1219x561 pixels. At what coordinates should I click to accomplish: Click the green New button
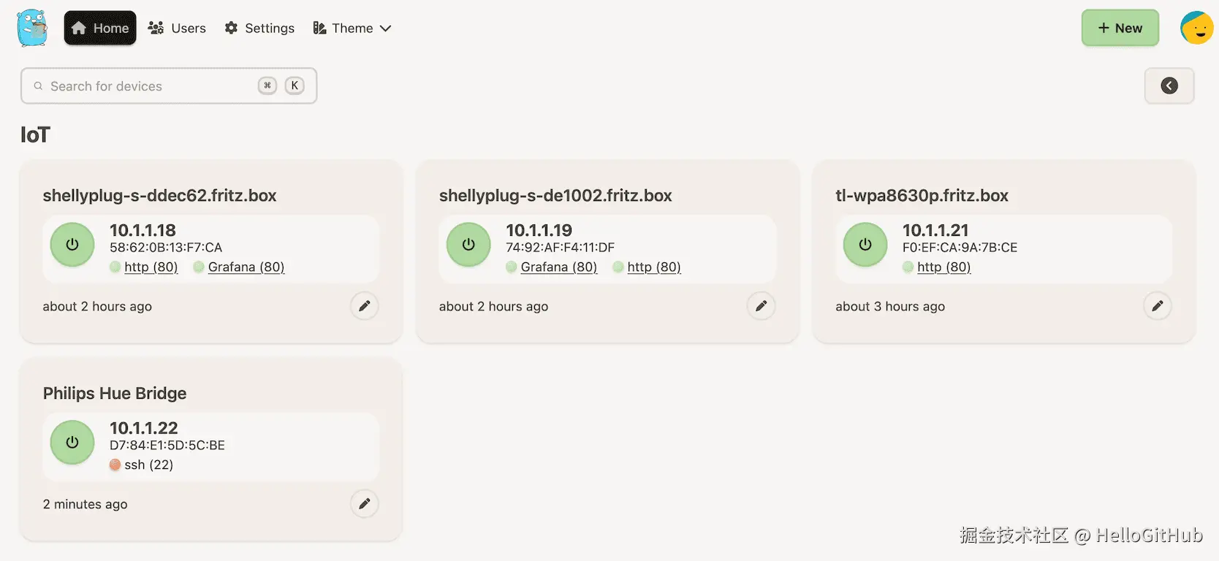coord(1120,28)
